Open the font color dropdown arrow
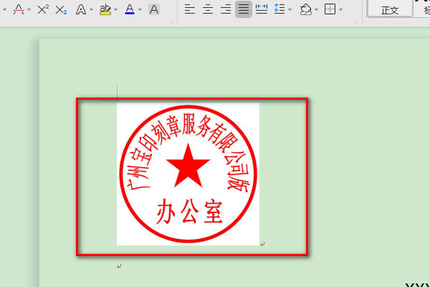This screenshot has height=287, width=430. pos(140,10)
